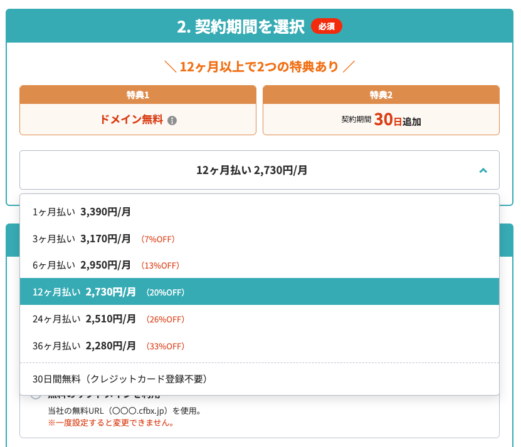This screenshot has height=447, width=521.
Task: Click the info icon beside ドメイン無料
Action: (x=172, y=120)
